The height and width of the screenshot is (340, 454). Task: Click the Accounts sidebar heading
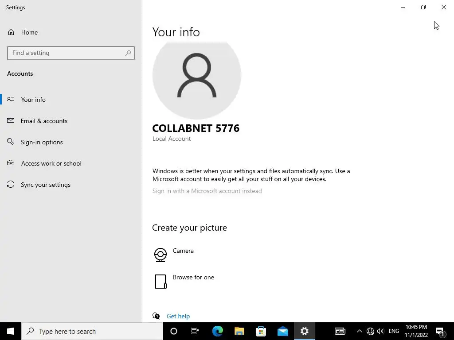click(20, 74)
